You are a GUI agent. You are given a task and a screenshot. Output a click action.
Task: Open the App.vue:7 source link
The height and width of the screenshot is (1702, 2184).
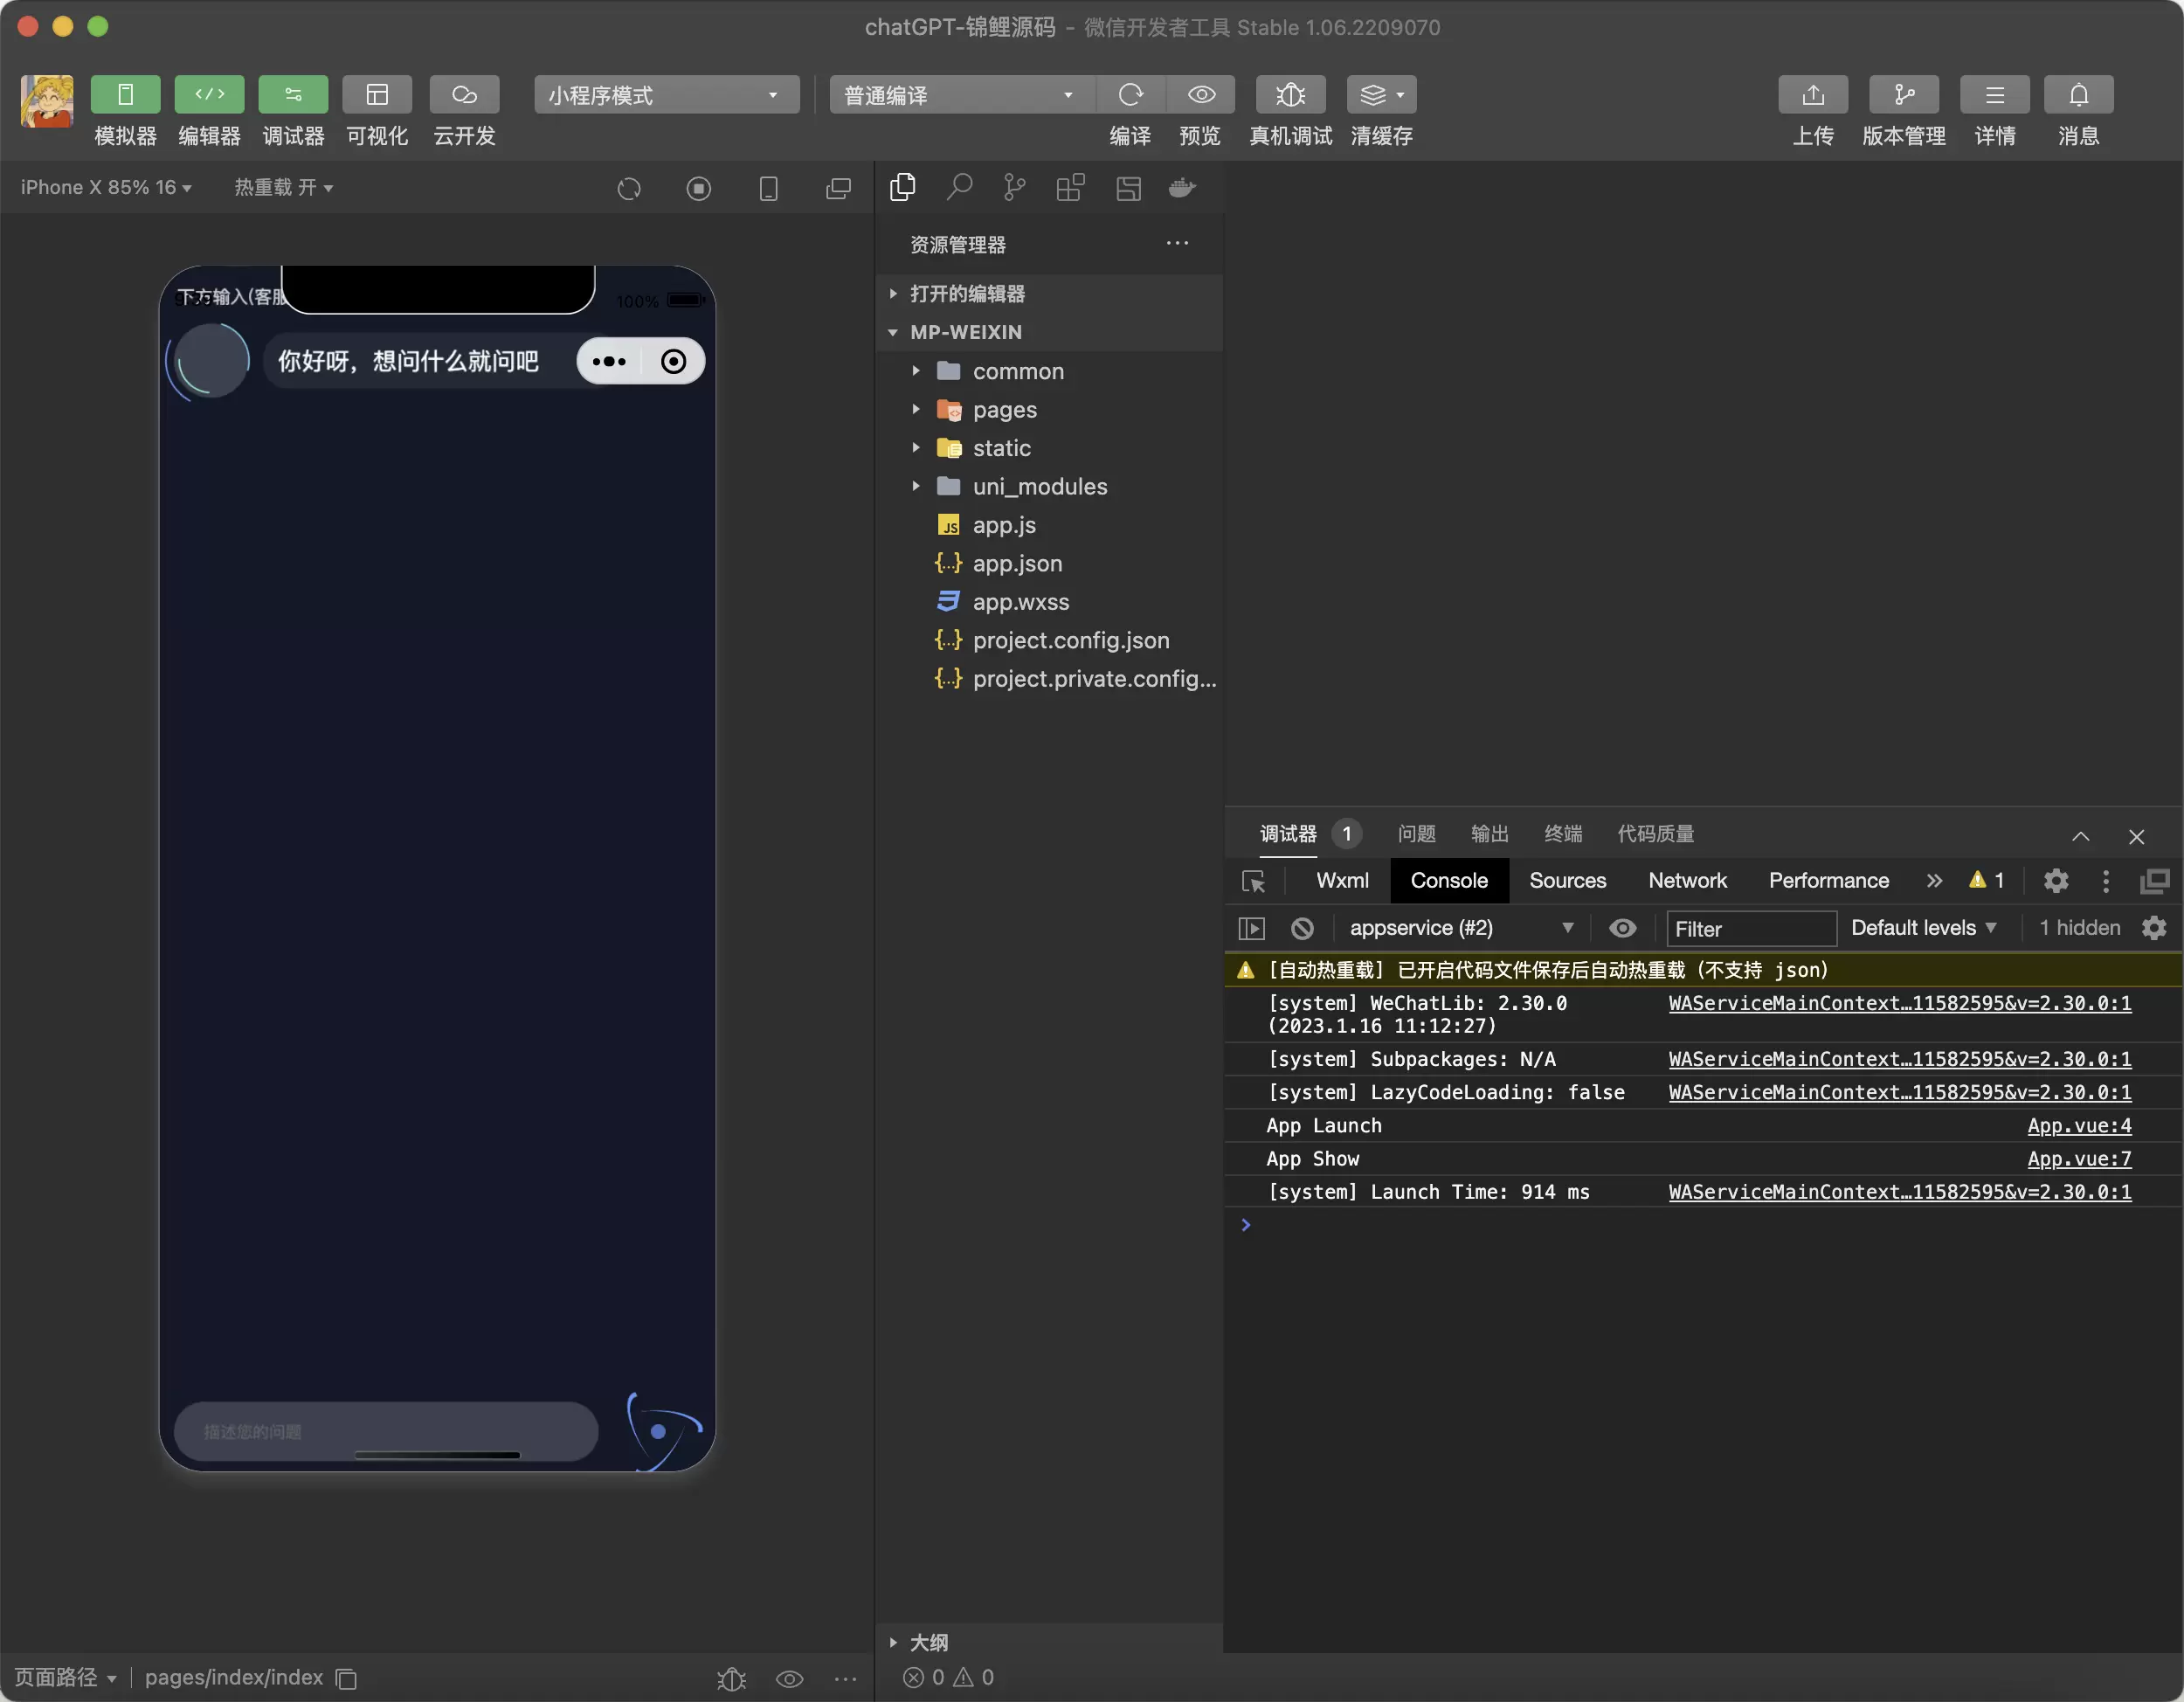pyautogui.click(x=2079, y=1158)
